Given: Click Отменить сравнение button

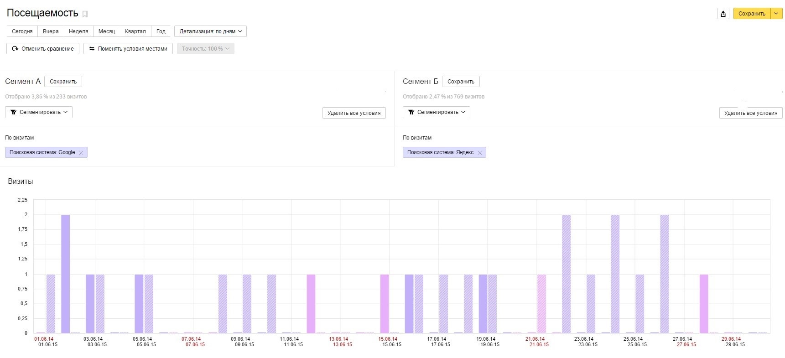Looking at the screenshot, I should [43, 49].
